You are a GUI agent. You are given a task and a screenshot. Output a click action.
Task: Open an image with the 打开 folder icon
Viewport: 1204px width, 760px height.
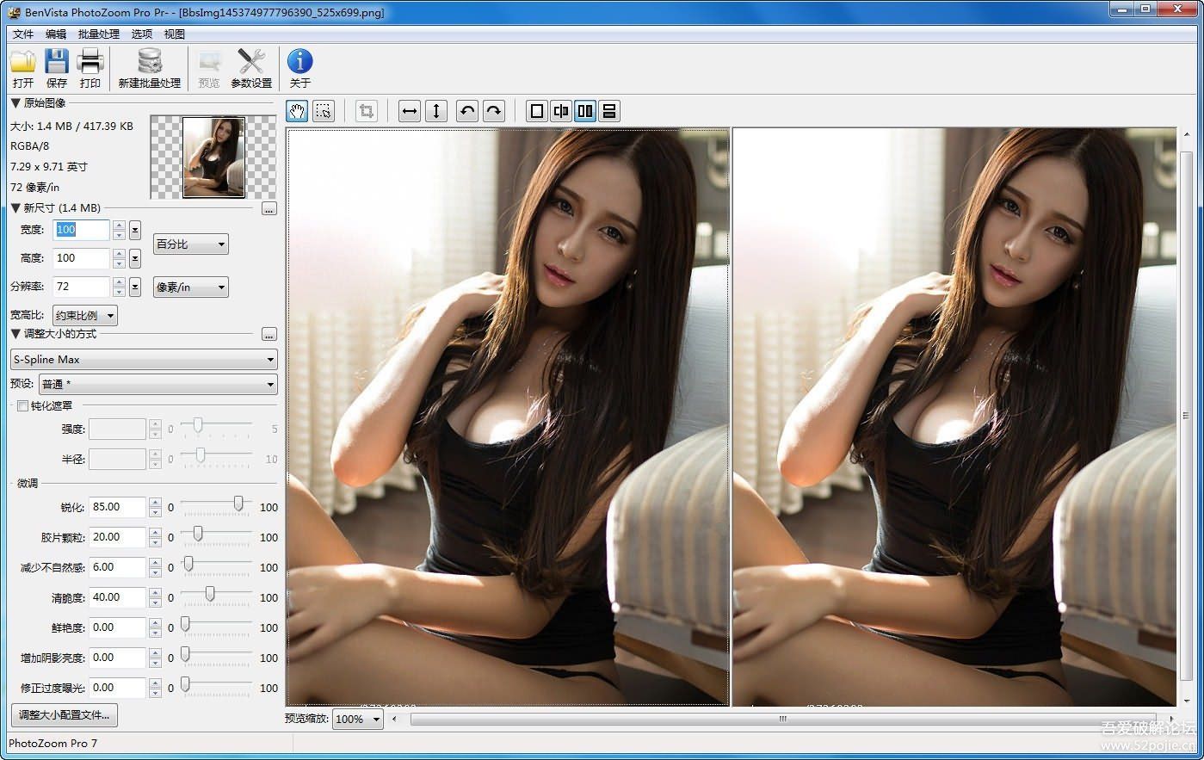click(23, 69)
